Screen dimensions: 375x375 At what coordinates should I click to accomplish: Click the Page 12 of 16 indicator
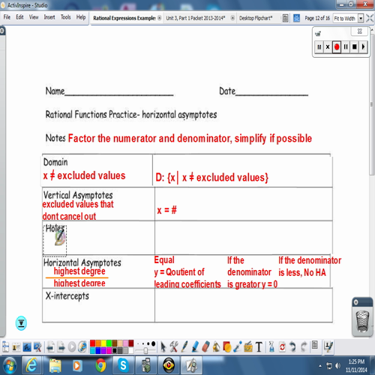(x=317, y=18)
